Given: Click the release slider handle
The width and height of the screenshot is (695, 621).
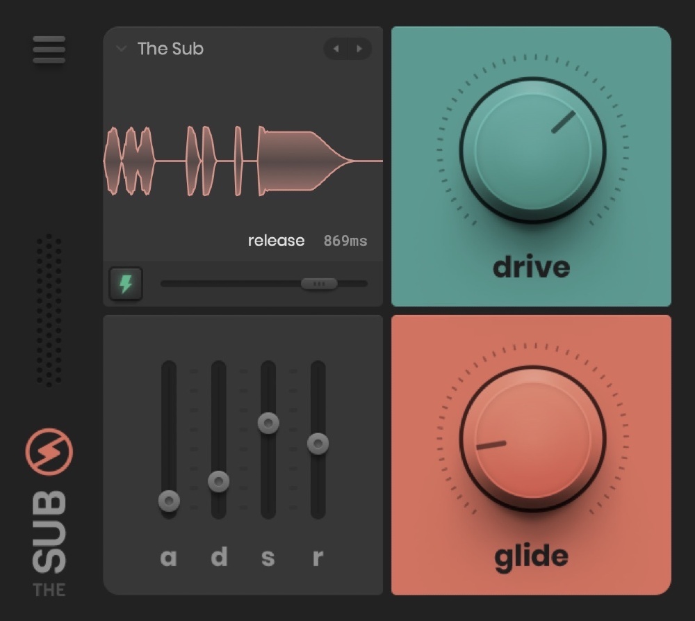Looking at the screenshot, I should (x=320, y=283).
